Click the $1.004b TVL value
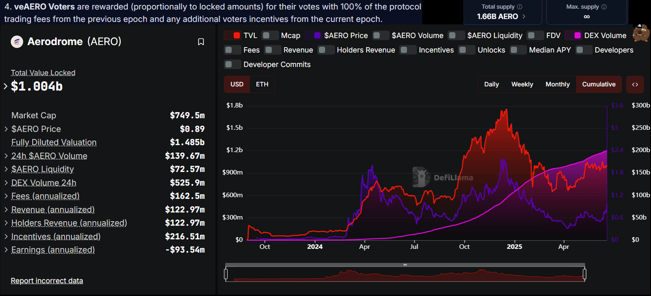 37,86
